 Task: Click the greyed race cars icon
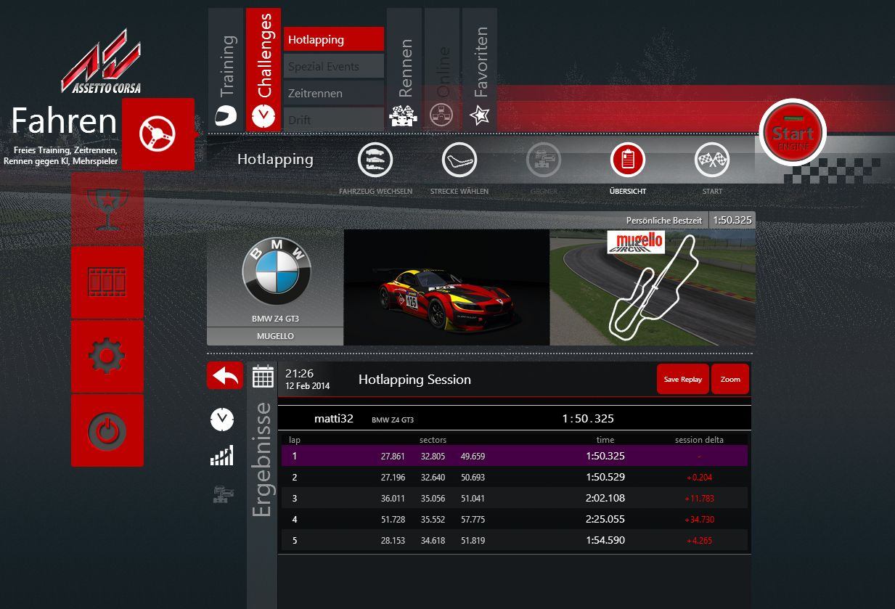[x=222, y=494]
